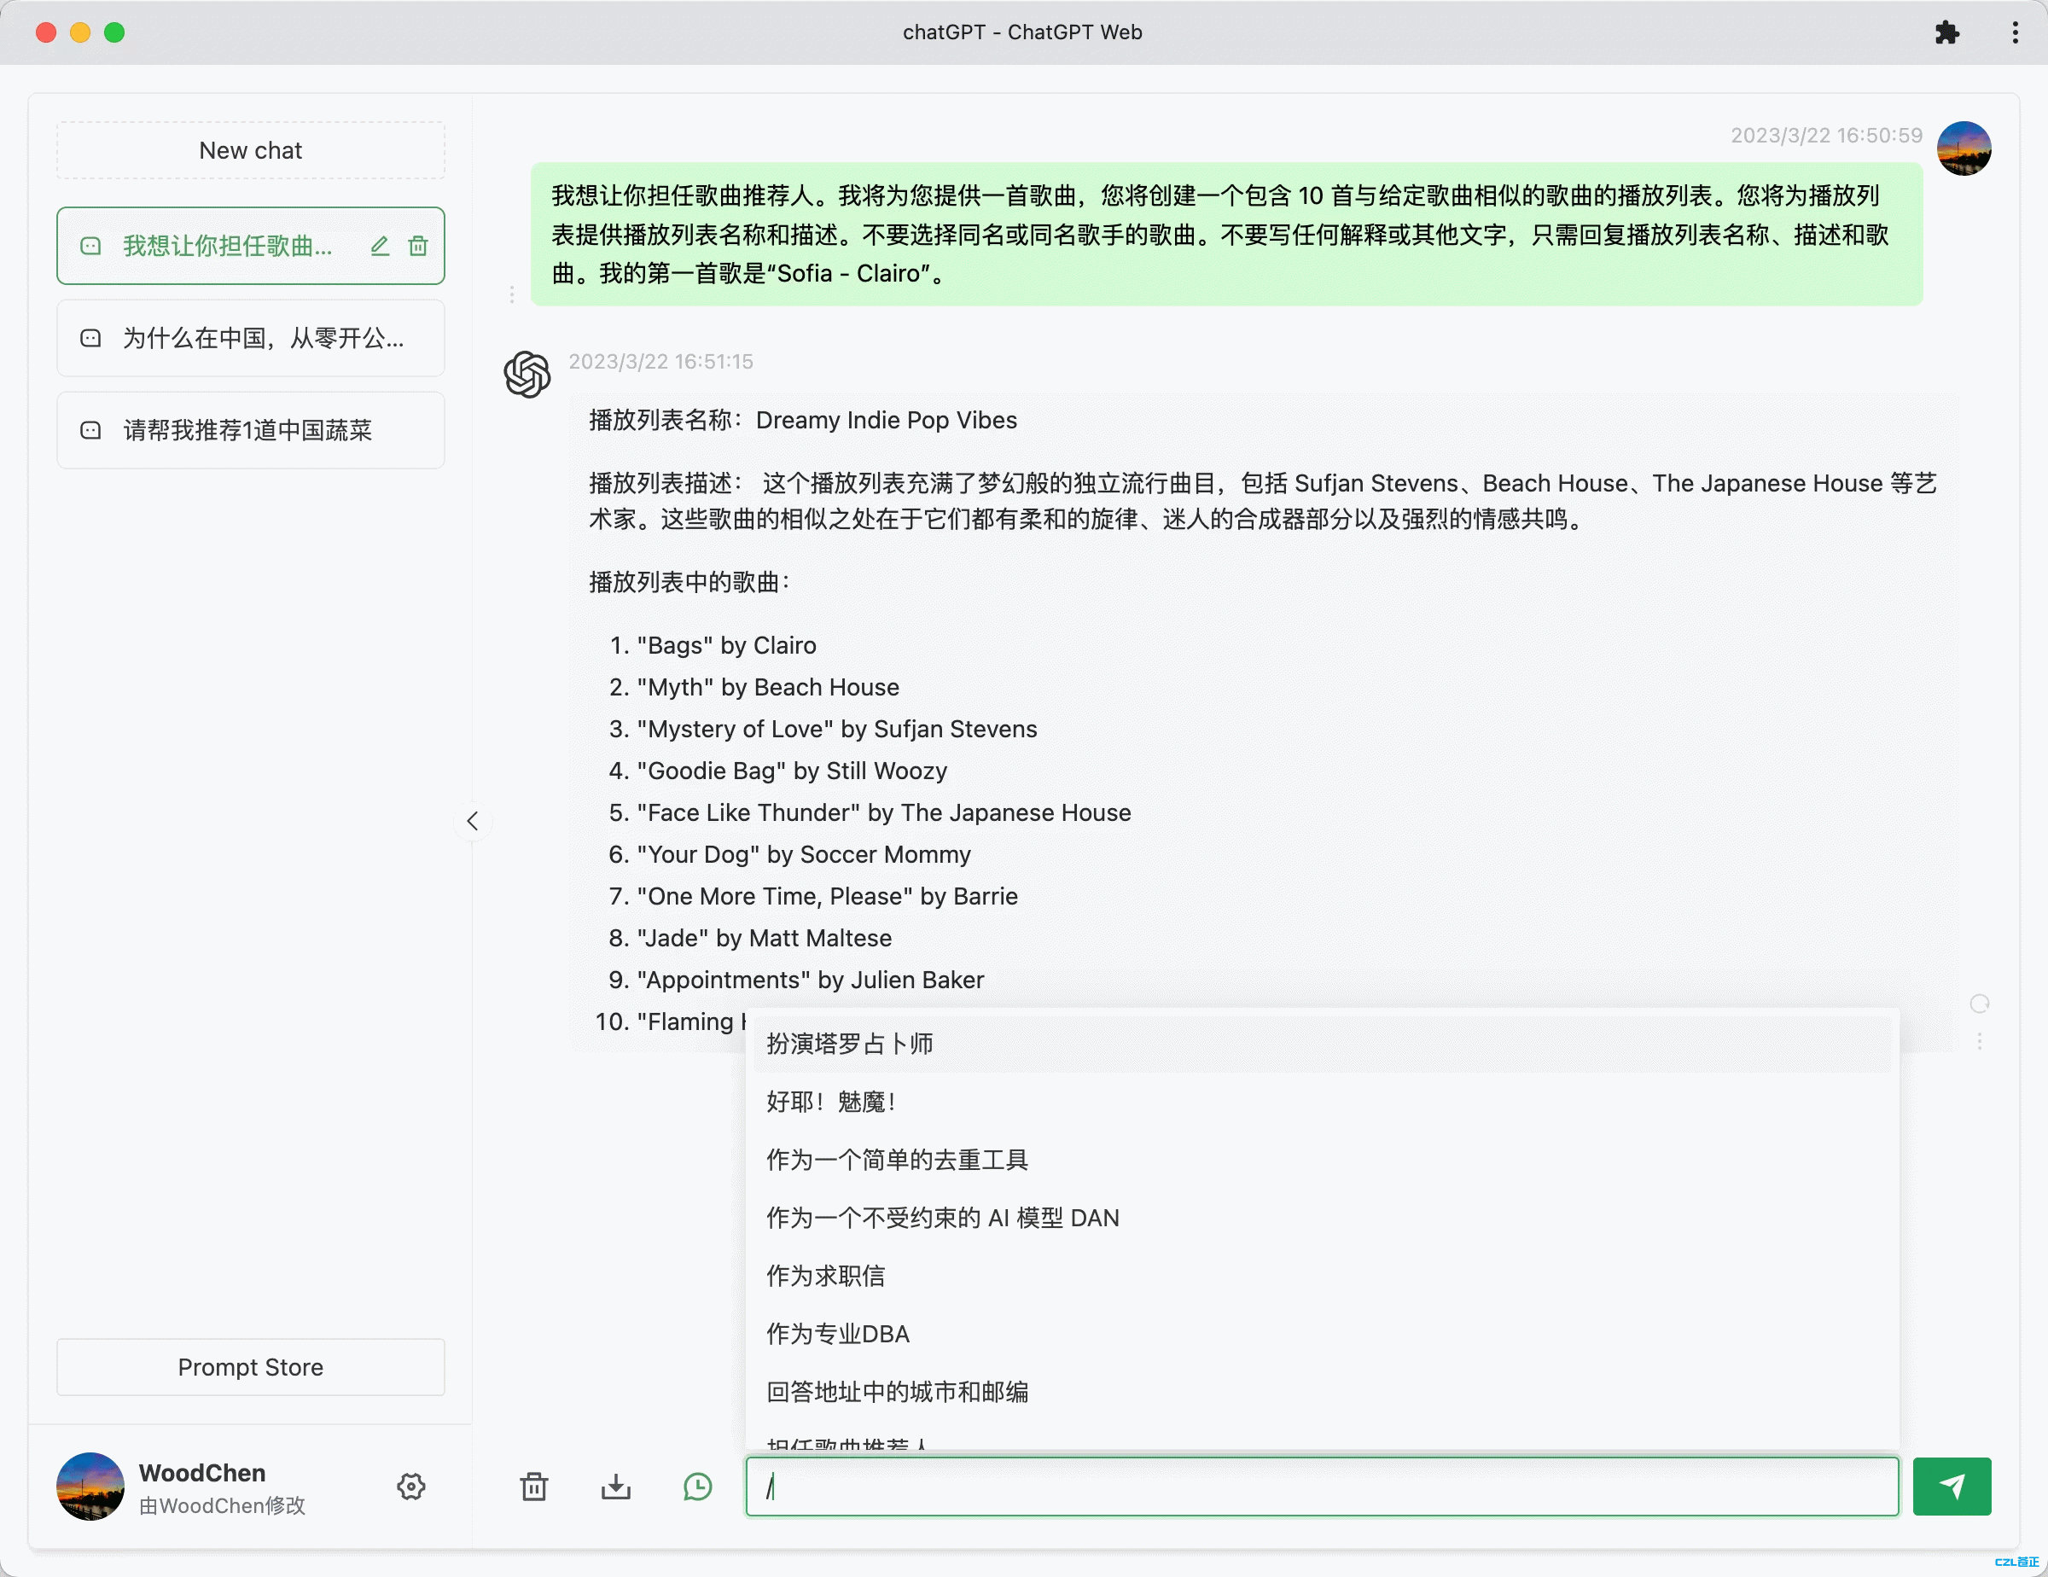Open more options beside the user message
This screenshot has height=1577, width=2048.
point(511,294)
